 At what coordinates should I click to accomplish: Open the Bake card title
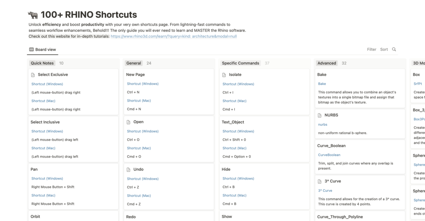click(x=322, y=75)
